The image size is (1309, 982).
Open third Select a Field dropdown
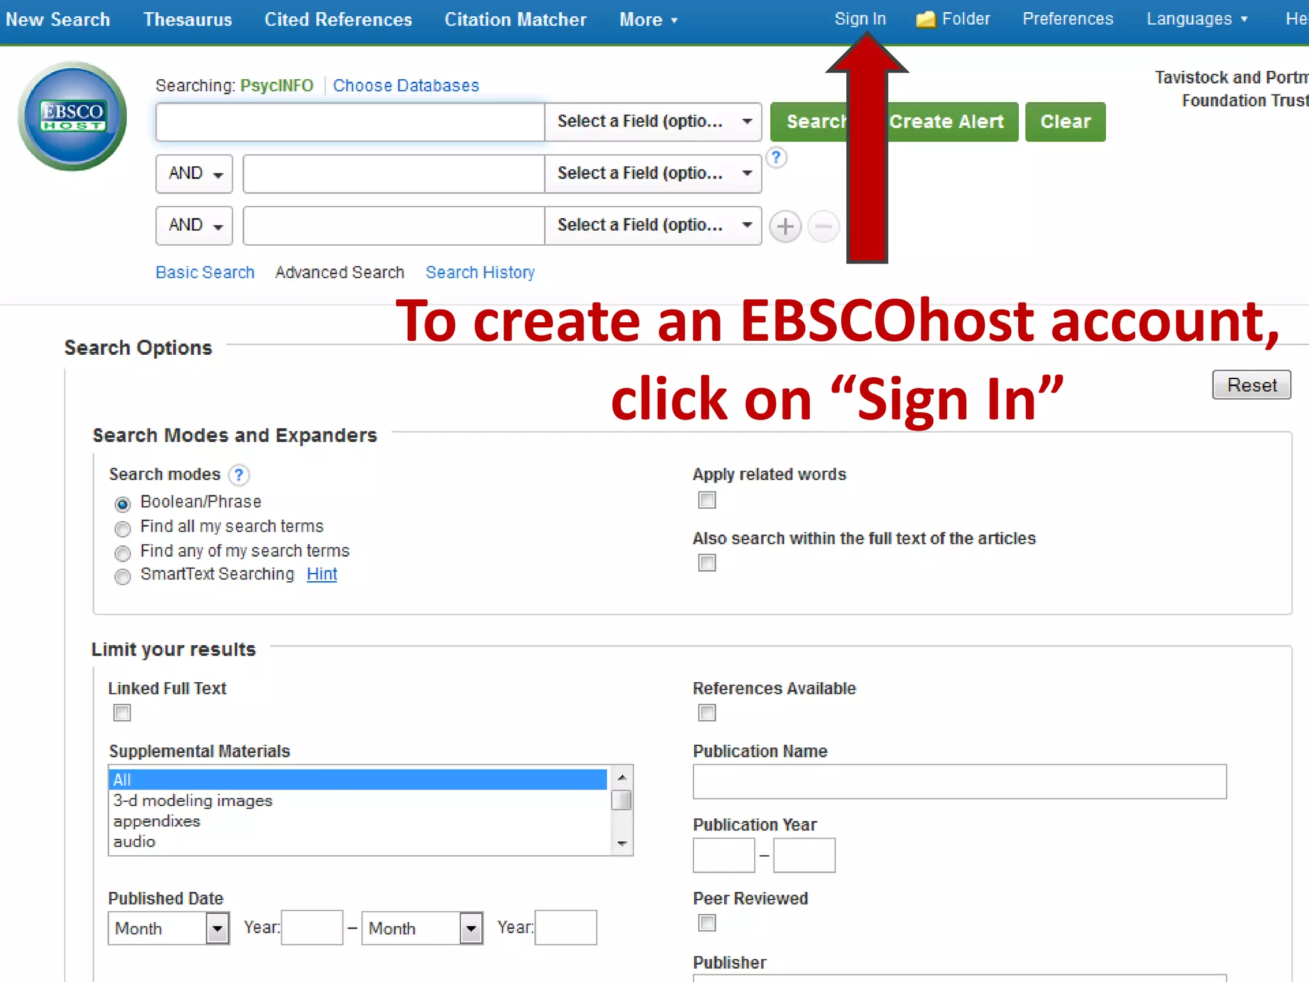(653, 225)
